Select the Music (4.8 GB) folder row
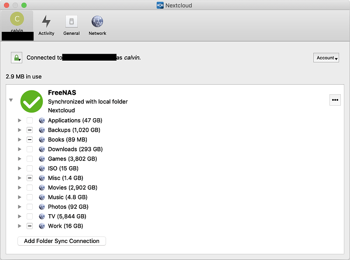This screenshot has height=260, width=350. [68, 197]
